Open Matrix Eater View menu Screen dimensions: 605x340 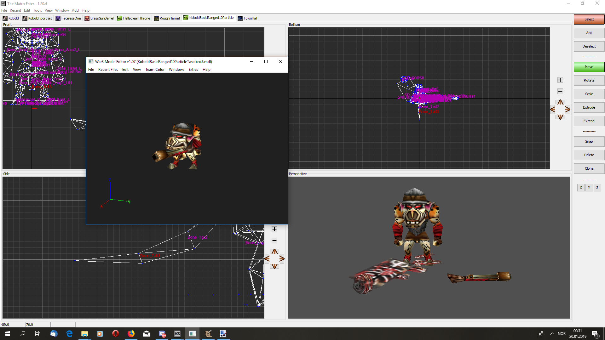(x=49, y=10)
